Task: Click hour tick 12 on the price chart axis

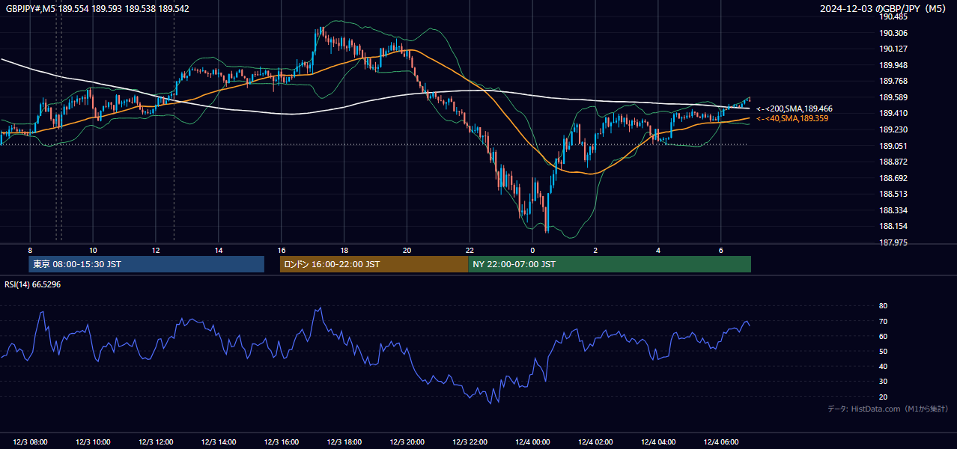Action: click(x=156, y=250)
